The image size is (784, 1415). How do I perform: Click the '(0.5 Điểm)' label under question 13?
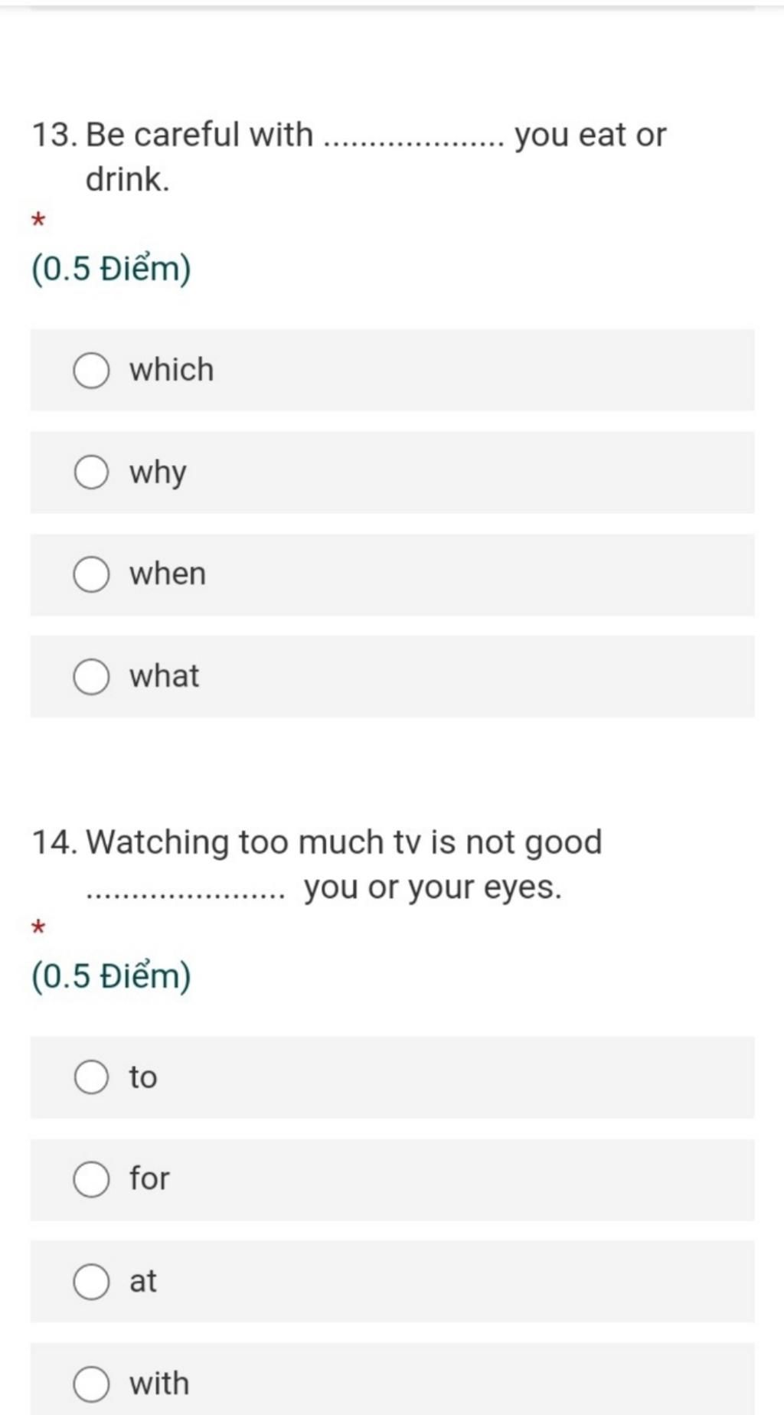[x=111, y=270]
